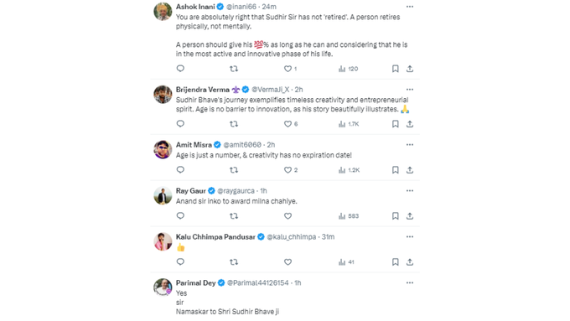Bookmark Ray Gaur's tweet
The width and height of the screenshot is (570, 321).
coord(395,216)
